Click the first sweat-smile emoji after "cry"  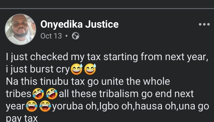tap(76, 70)
